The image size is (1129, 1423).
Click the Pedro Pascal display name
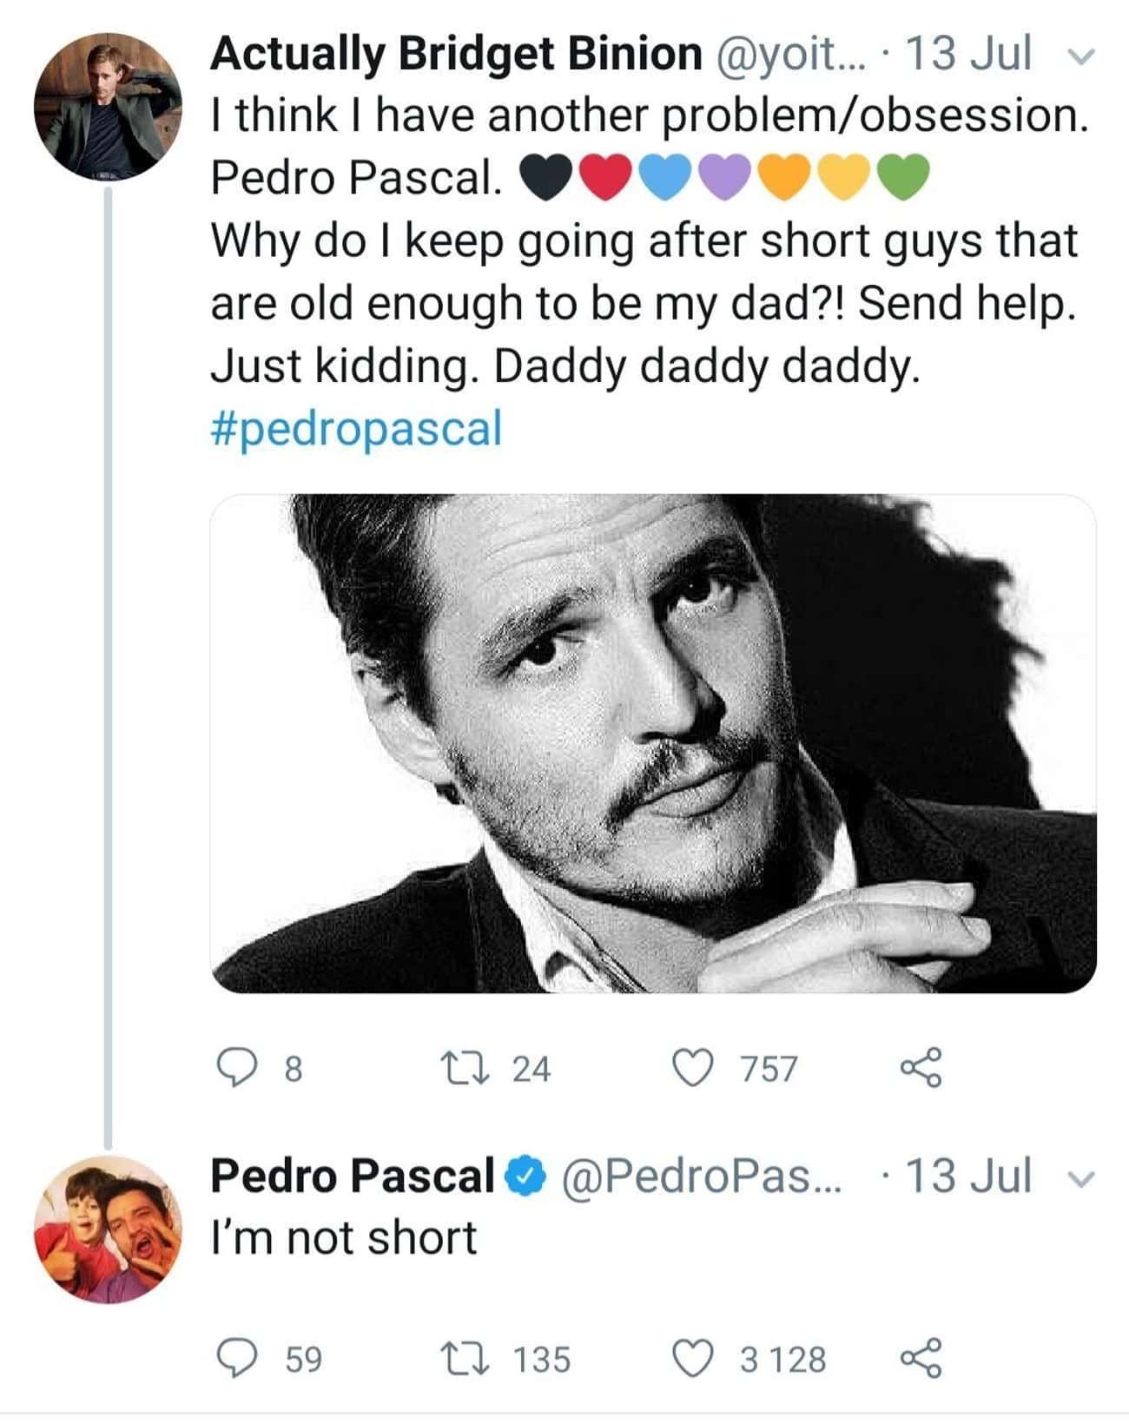click(352, 1176)
